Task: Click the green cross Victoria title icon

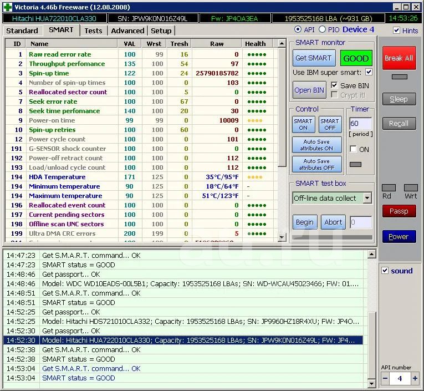Action: [x=7, y=7]
